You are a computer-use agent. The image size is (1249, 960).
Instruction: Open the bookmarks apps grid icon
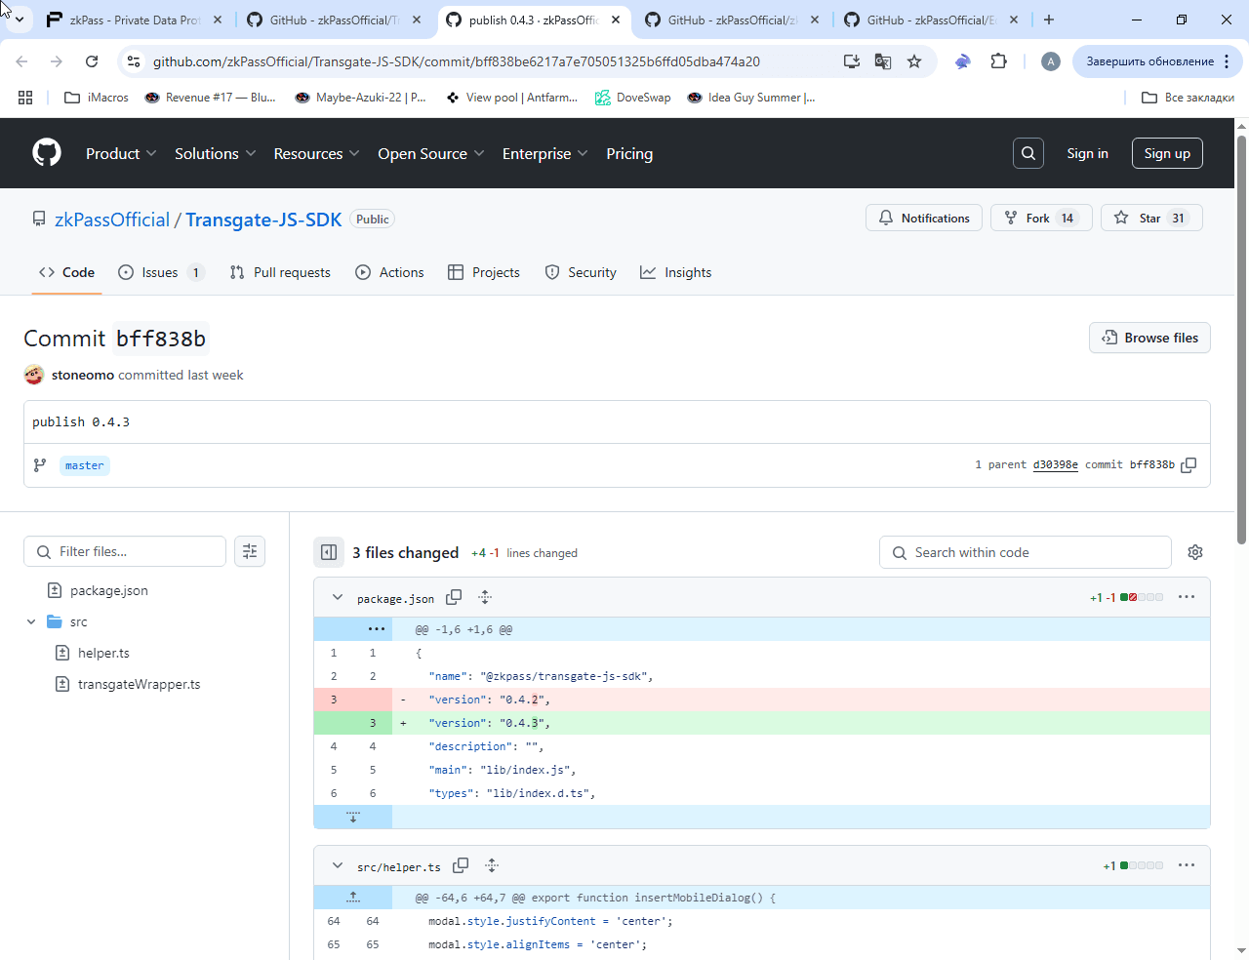[x=25, y=98]
